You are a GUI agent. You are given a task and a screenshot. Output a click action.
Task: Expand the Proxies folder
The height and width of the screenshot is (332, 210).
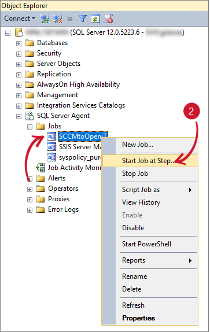point(30,200)
